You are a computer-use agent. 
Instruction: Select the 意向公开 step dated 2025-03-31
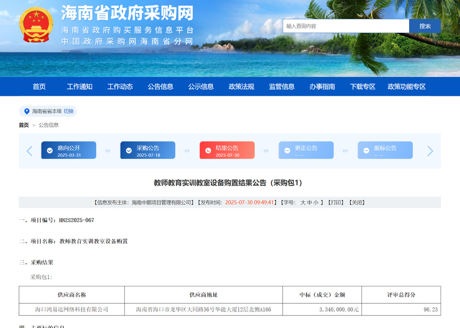(69, 150)
